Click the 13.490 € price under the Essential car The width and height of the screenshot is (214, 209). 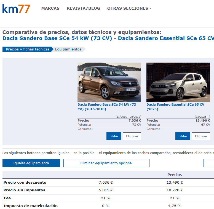coord(203,120)
